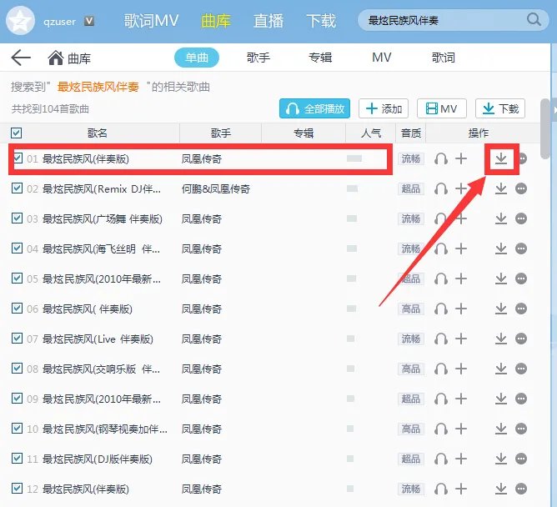Screen dimensions: 557x507
Task: Click the qzuser username
Action: (x=59, y=22)
